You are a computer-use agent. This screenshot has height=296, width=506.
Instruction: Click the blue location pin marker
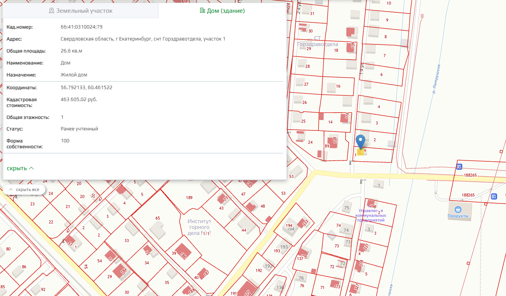click(x=361, y=142)
